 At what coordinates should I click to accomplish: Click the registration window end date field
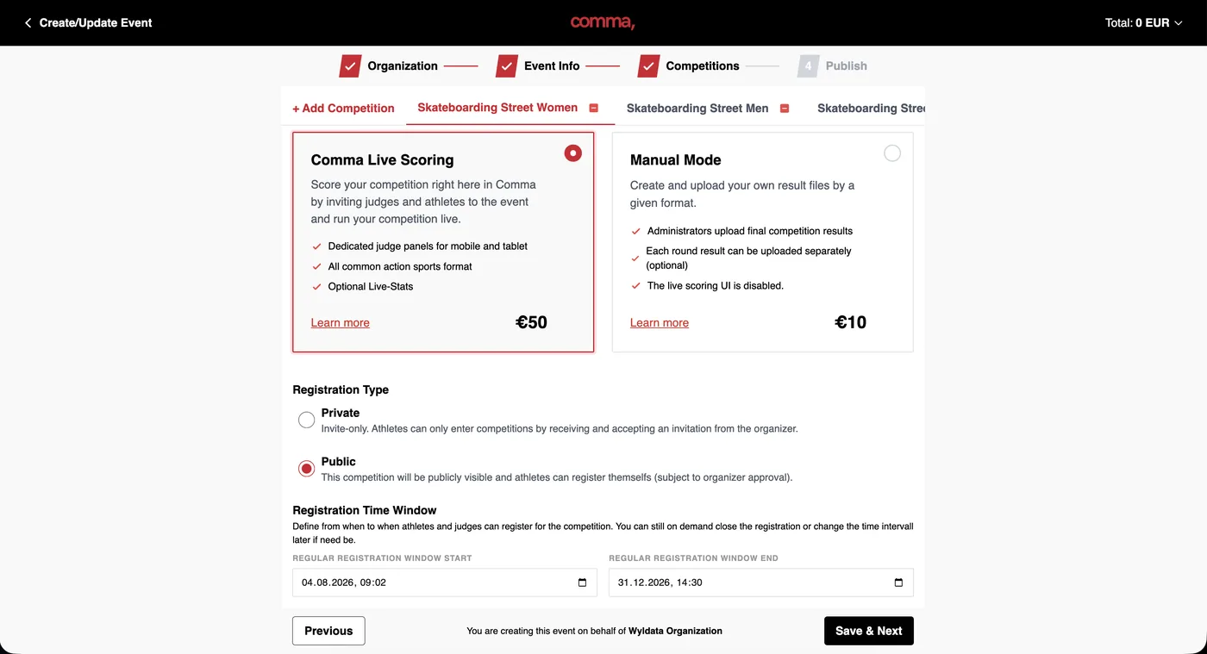tap(761, 582)
